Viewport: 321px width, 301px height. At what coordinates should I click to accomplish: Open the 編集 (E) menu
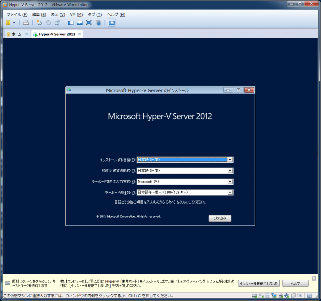[39, 15]
